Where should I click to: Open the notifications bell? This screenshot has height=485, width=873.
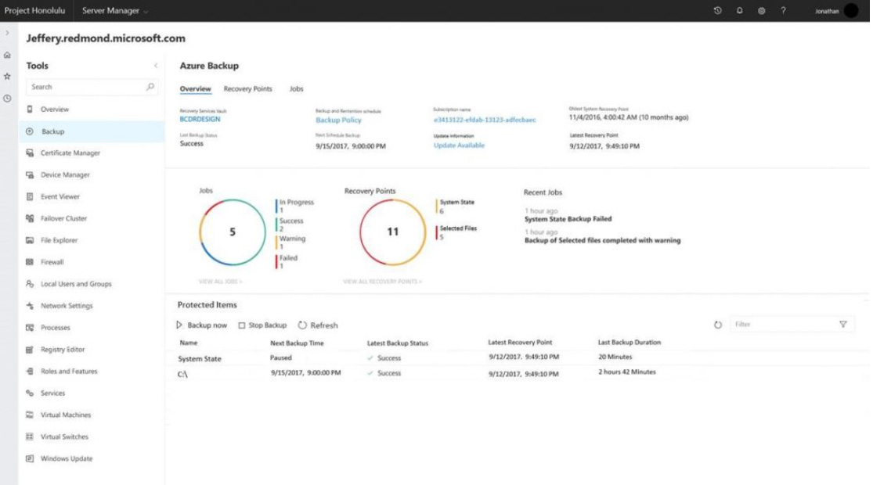pos(739,11)
